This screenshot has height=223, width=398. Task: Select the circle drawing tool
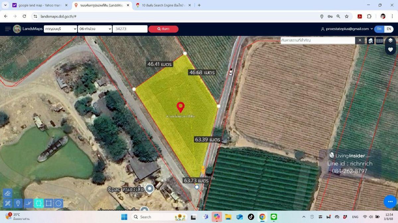pos(59,203)
